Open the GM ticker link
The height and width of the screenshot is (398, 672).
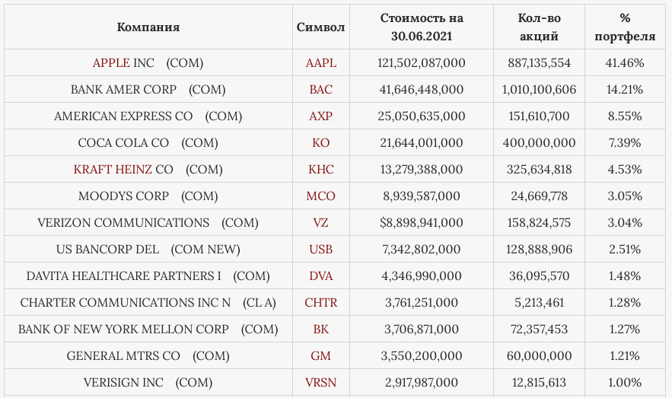point(320,355)
